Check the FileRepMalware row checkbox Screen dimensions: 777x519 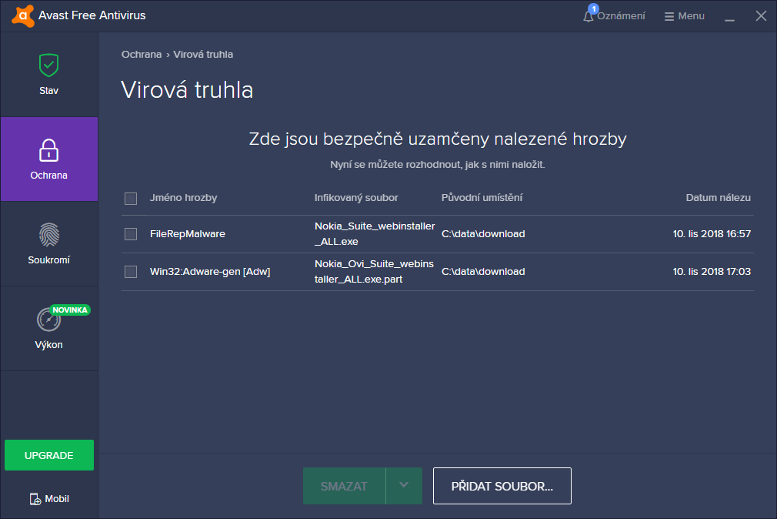(131, 233)
